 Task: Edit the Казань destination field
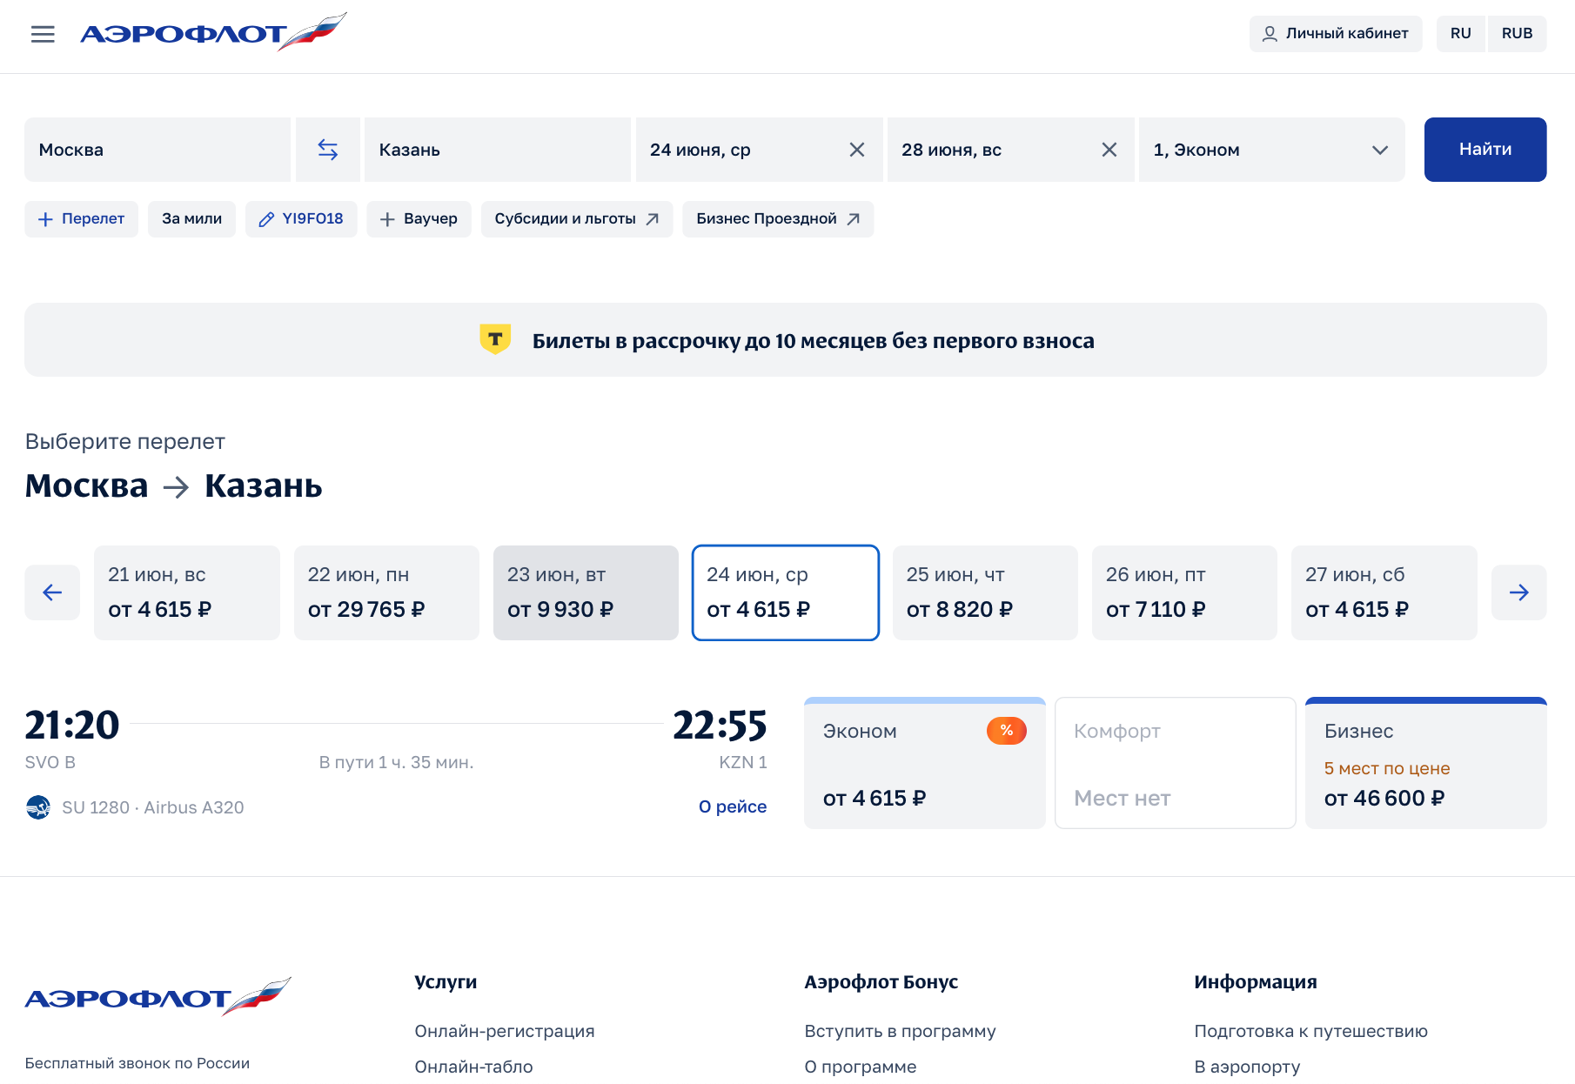click(x=498, y=150)
